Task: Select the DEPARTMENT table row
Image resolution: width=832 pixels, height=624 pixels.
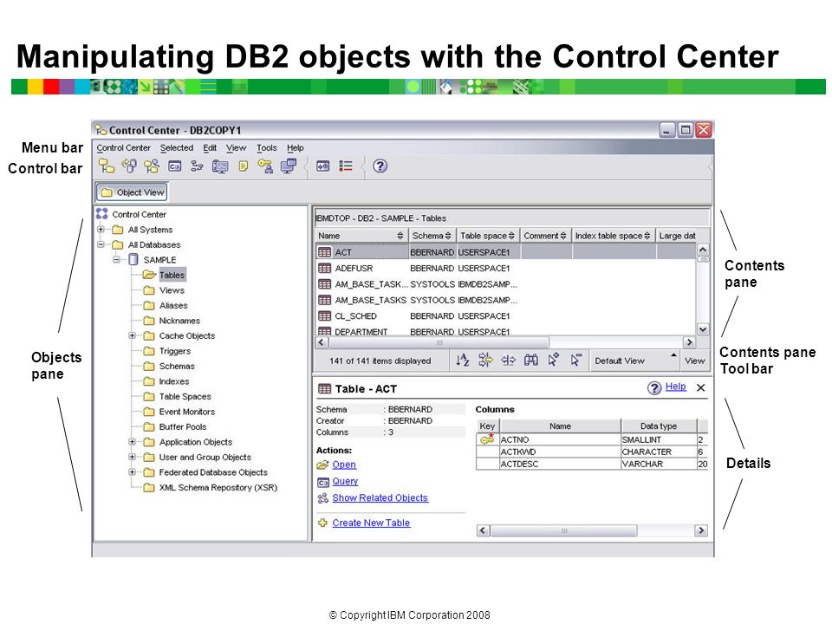Action: point(505,331)
